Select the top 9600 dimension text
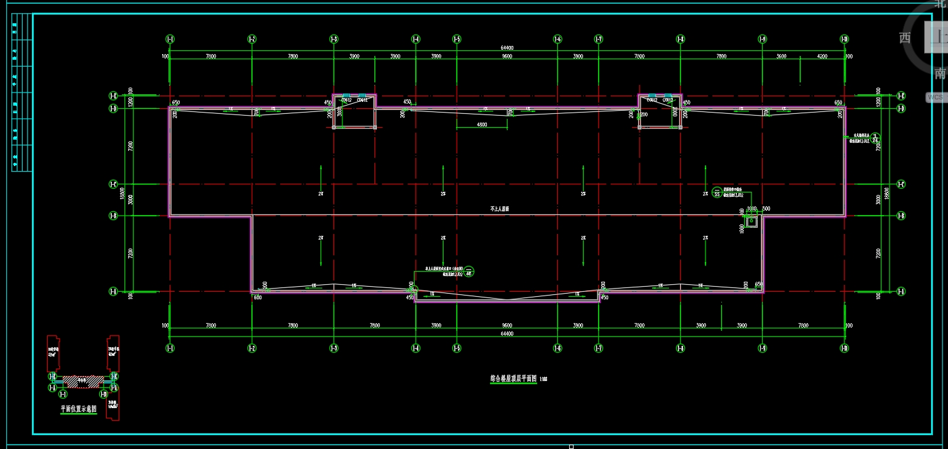The height and width of the screenshot is (449, 948). 507,57
